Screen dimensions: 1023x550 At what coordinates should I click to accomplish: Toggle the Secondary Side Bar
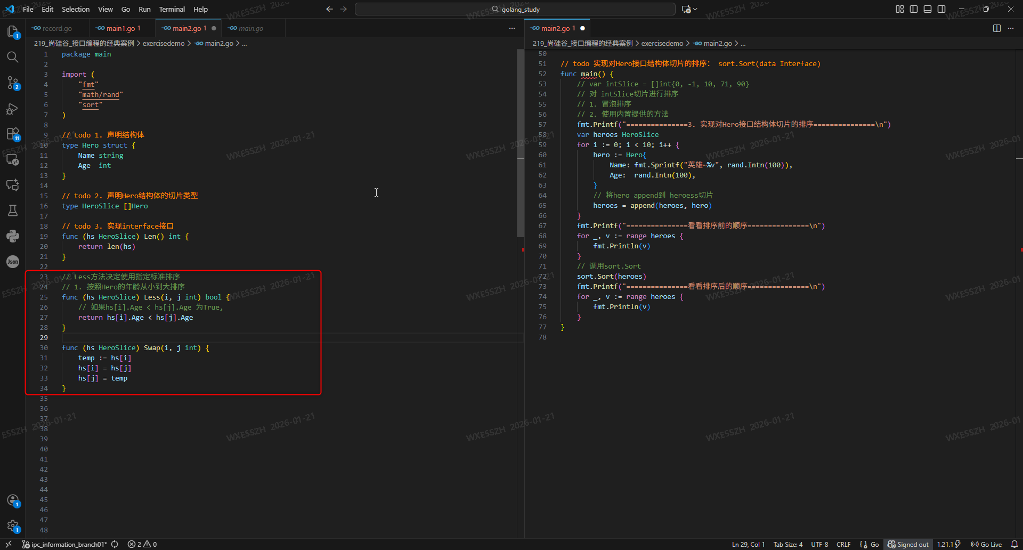pos(941,9)
